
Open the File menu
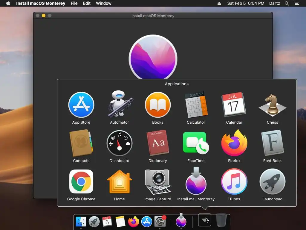pos(74,3)
